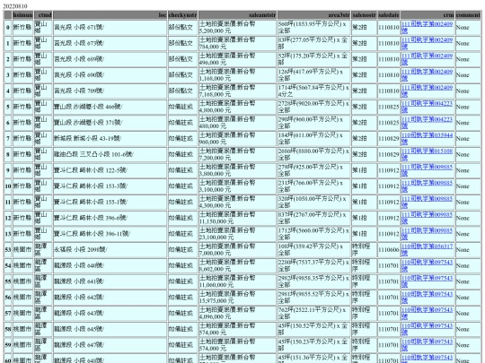This screenshot has height=363, width=485.
Task: Click the area3str column header
Action: [x=313, y=15]
